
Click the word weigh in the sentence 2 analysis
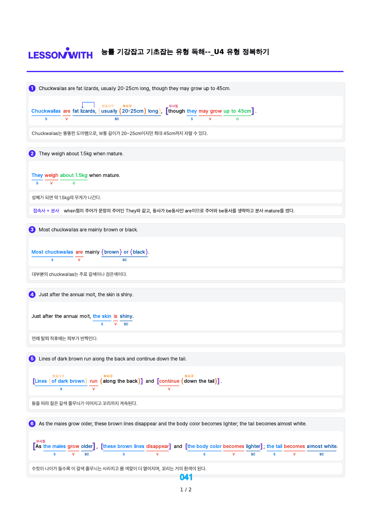click(x=51, y=175)
